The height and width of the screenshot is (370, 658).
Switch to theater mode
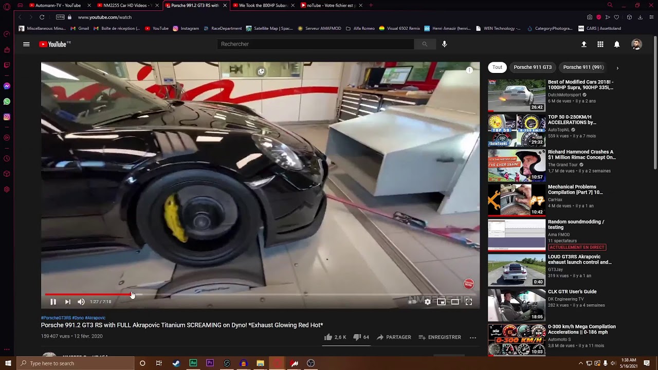(455, 302)
